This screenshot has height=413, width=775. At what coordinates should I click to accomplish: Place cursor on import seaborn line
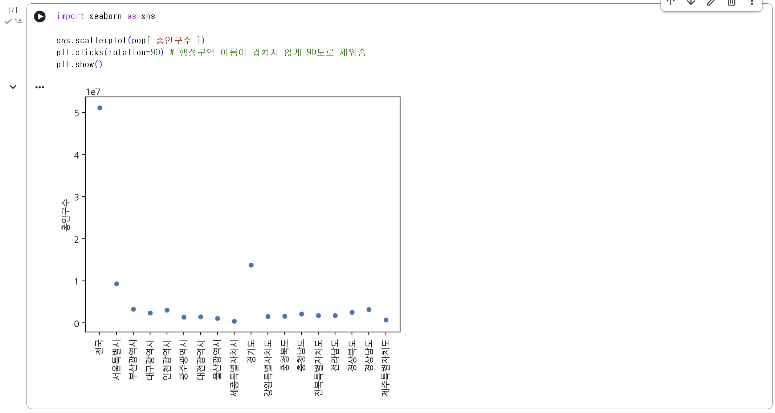point(106,16)
